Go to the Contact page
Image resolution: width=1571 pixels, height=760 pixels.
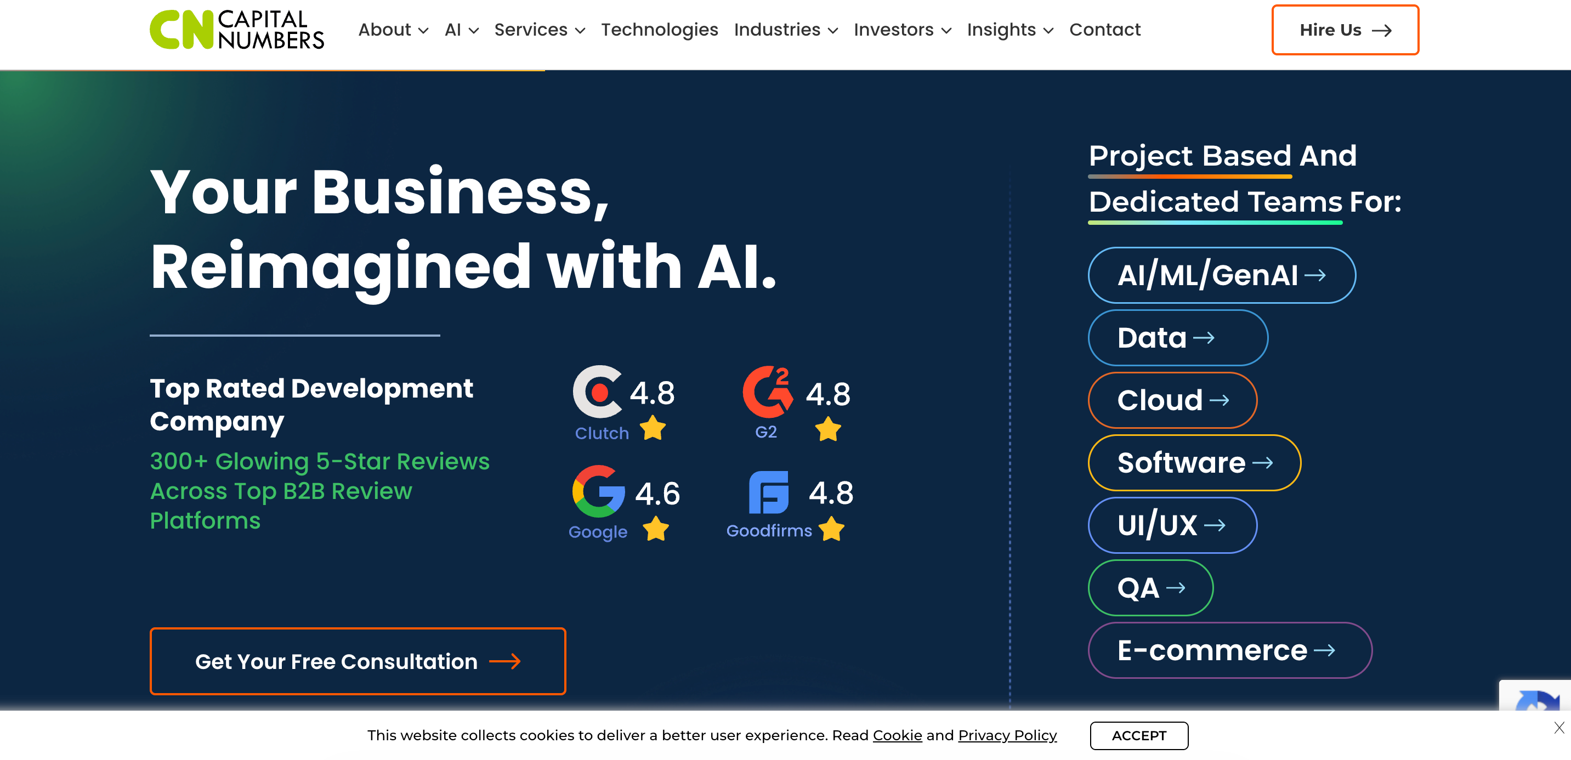pos(1104,29)
